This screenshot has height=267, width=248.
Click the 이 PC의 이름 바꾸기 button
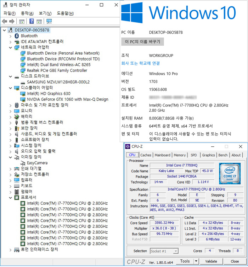[x=142, y=42]
